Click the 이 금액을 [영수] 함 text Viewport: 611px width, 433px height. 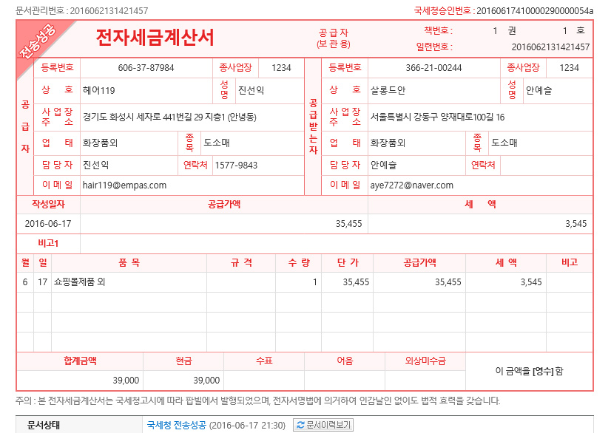coord(529,371)
